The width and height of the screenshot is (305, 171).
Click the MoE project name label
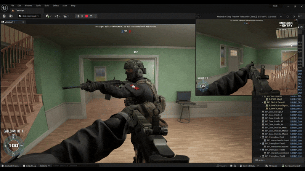[275, 6]
